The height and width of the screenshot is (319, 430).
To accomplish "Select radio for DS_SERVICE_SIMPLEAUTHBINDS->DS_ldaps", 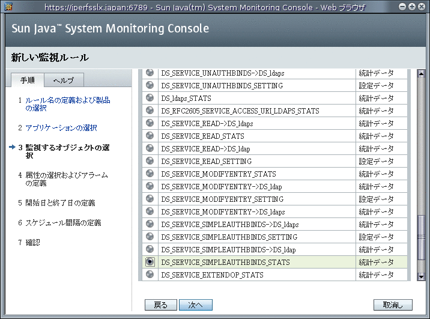I will (x=150, y=224).
